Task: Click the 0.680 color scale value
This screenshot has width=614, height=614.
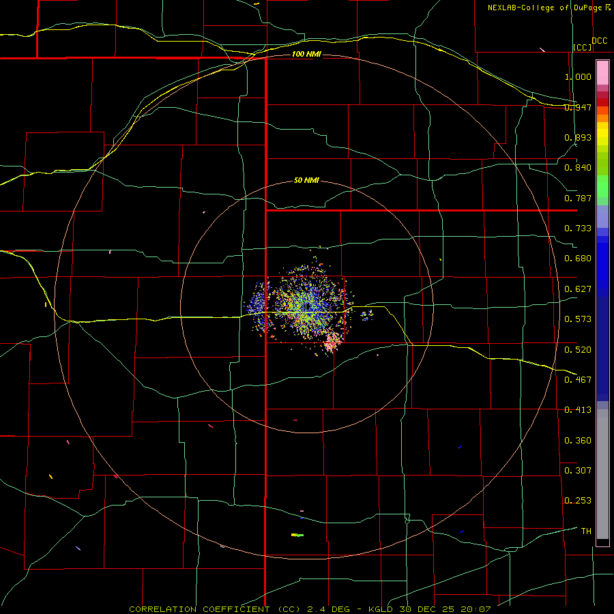Action: click(x=578, y=259)
